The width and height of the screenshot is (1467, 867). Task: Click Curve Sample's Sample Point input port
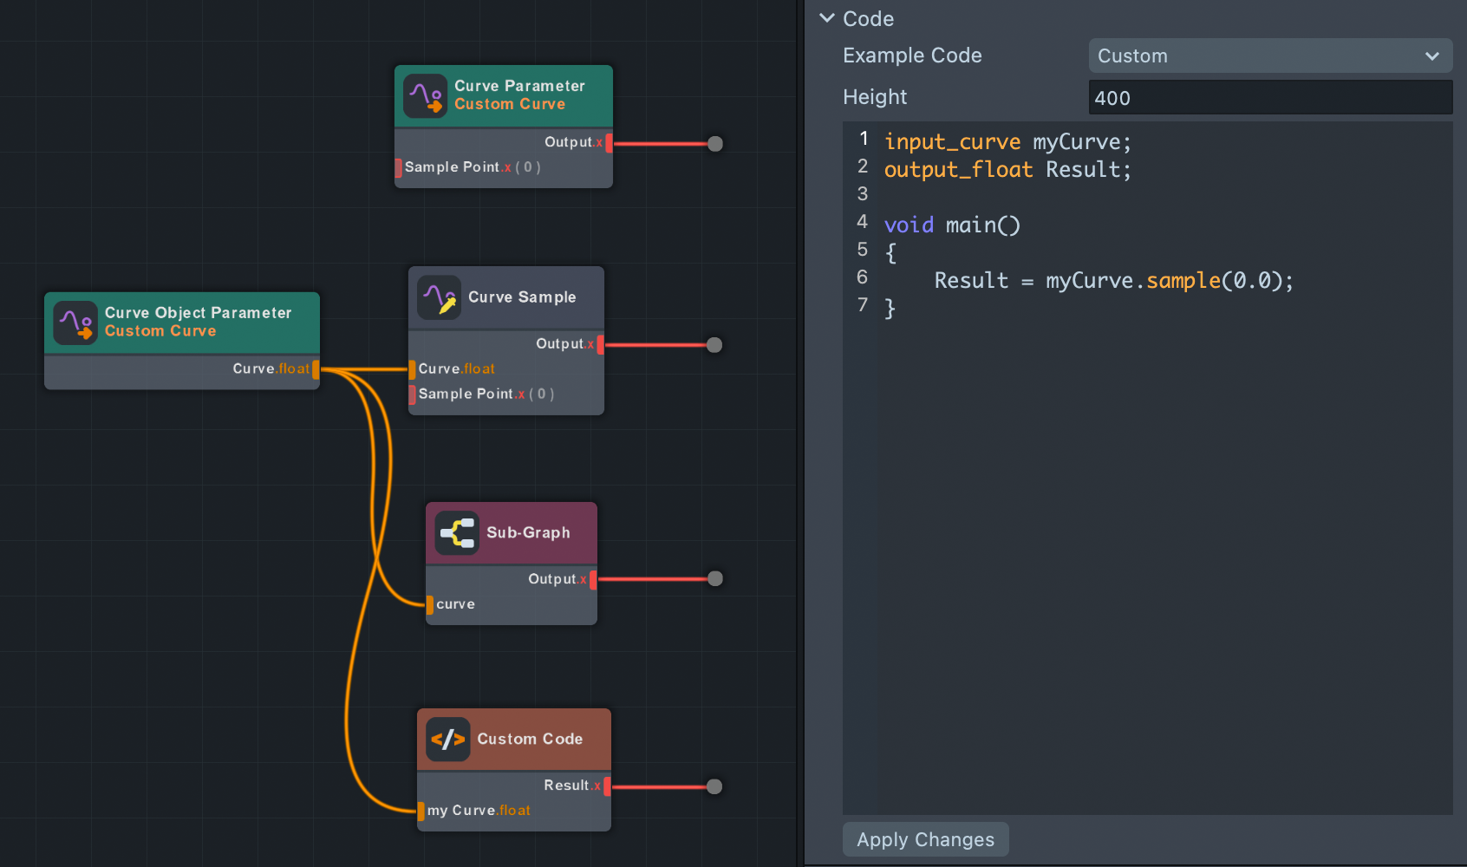412,394
